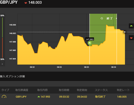The height and width of the screenshot is (105, 134).
Task: Click the GBP/JPY link in trade row
Action: tap(21, 97)
